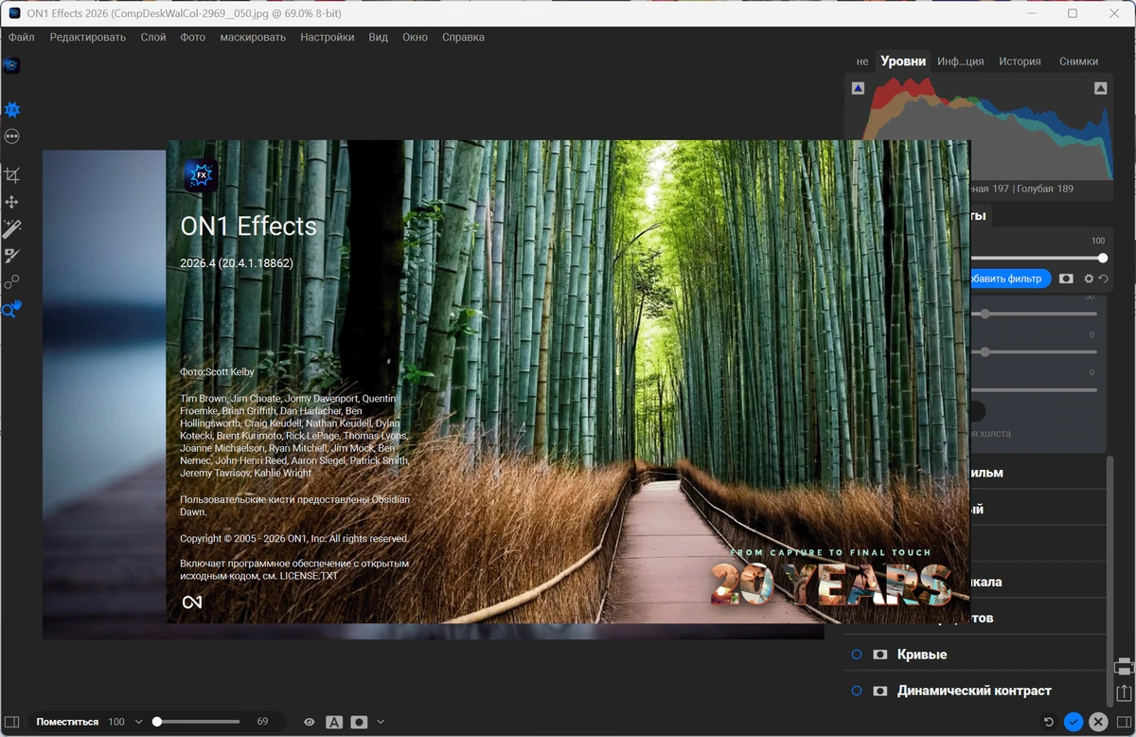Click the Поместиться fit button
The height and width of the screenshot is (737, 1136).
[67, 722]
